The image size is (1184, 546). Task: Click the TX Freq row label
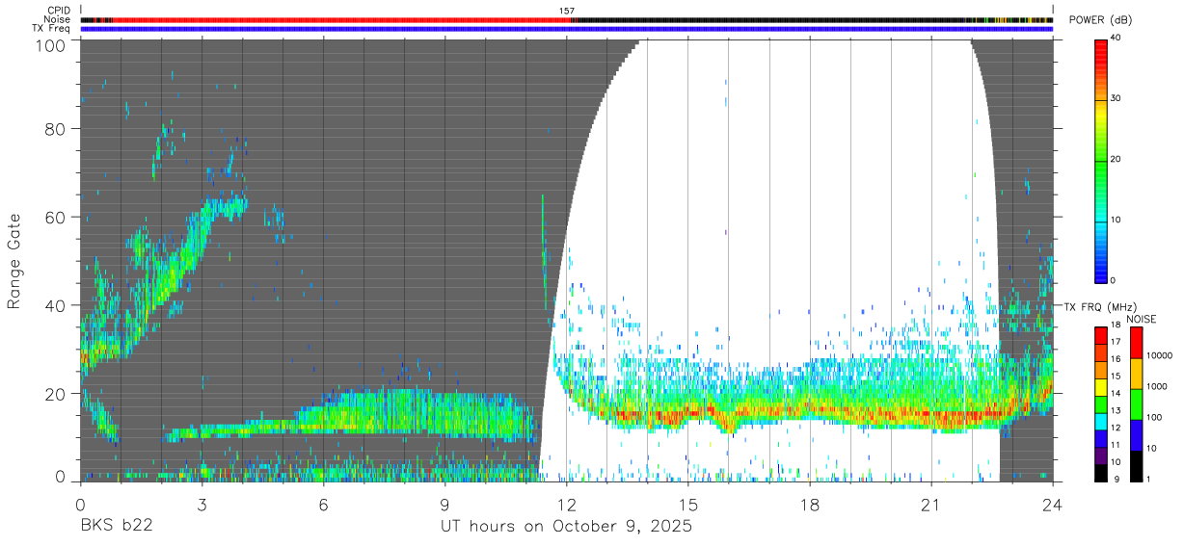point(52,28)
